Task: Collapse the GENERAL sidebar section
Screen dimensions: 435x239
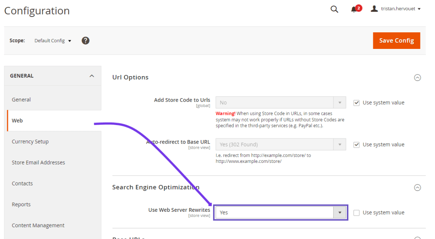Action: point(53,76)
